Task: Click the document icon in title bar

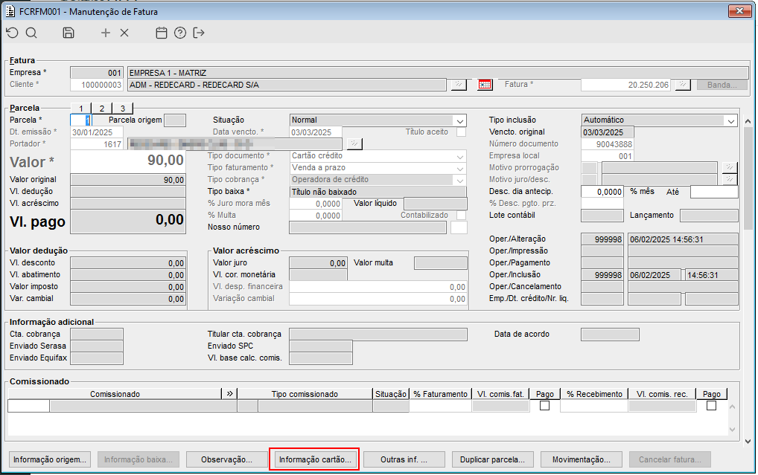Action: click(10, 11)
